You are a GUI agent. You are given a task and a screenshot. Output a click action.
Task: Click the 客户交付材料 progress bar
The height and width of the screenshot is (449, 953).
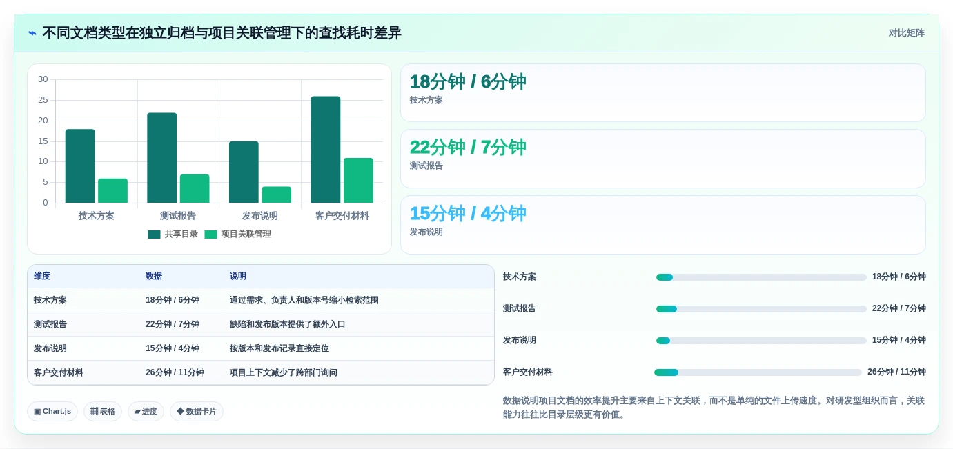coord(758,372)
